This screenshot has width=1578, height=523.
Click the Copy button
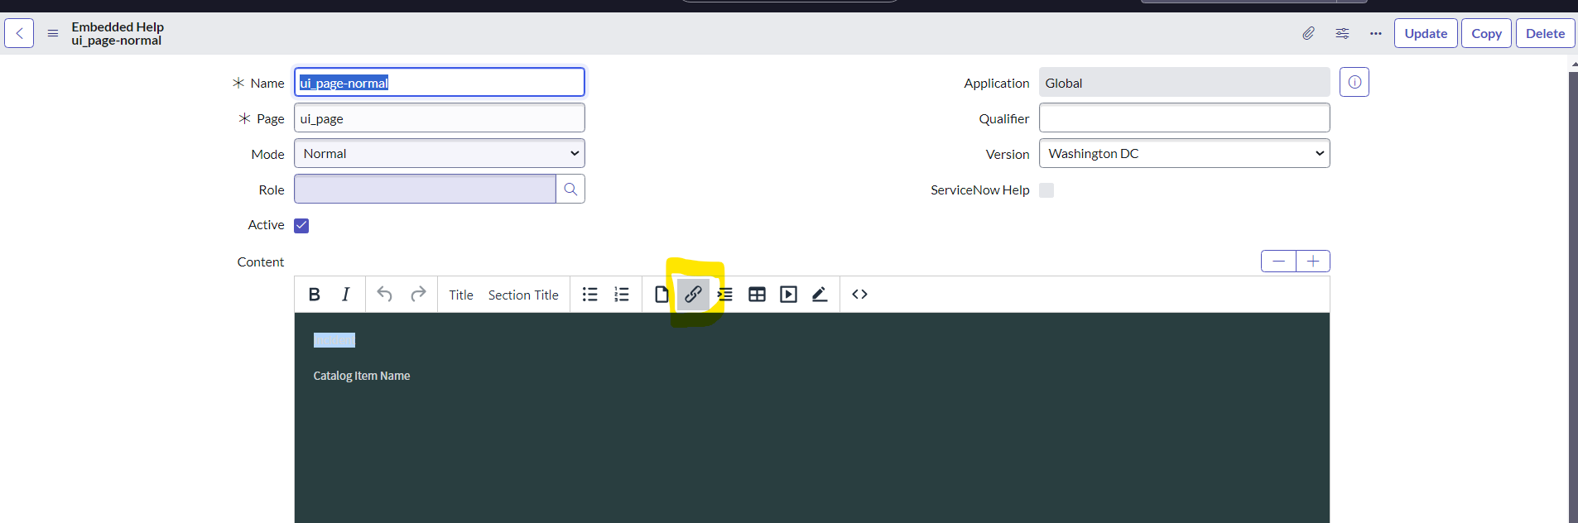point(1486,33)
